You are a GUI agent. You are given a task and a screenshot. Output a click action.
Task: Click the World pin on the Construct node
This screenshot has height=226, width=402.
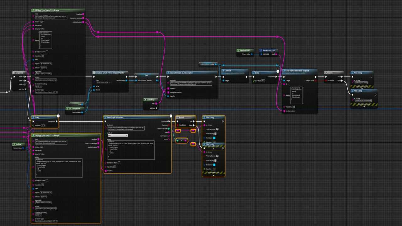[x=94, y=90]
